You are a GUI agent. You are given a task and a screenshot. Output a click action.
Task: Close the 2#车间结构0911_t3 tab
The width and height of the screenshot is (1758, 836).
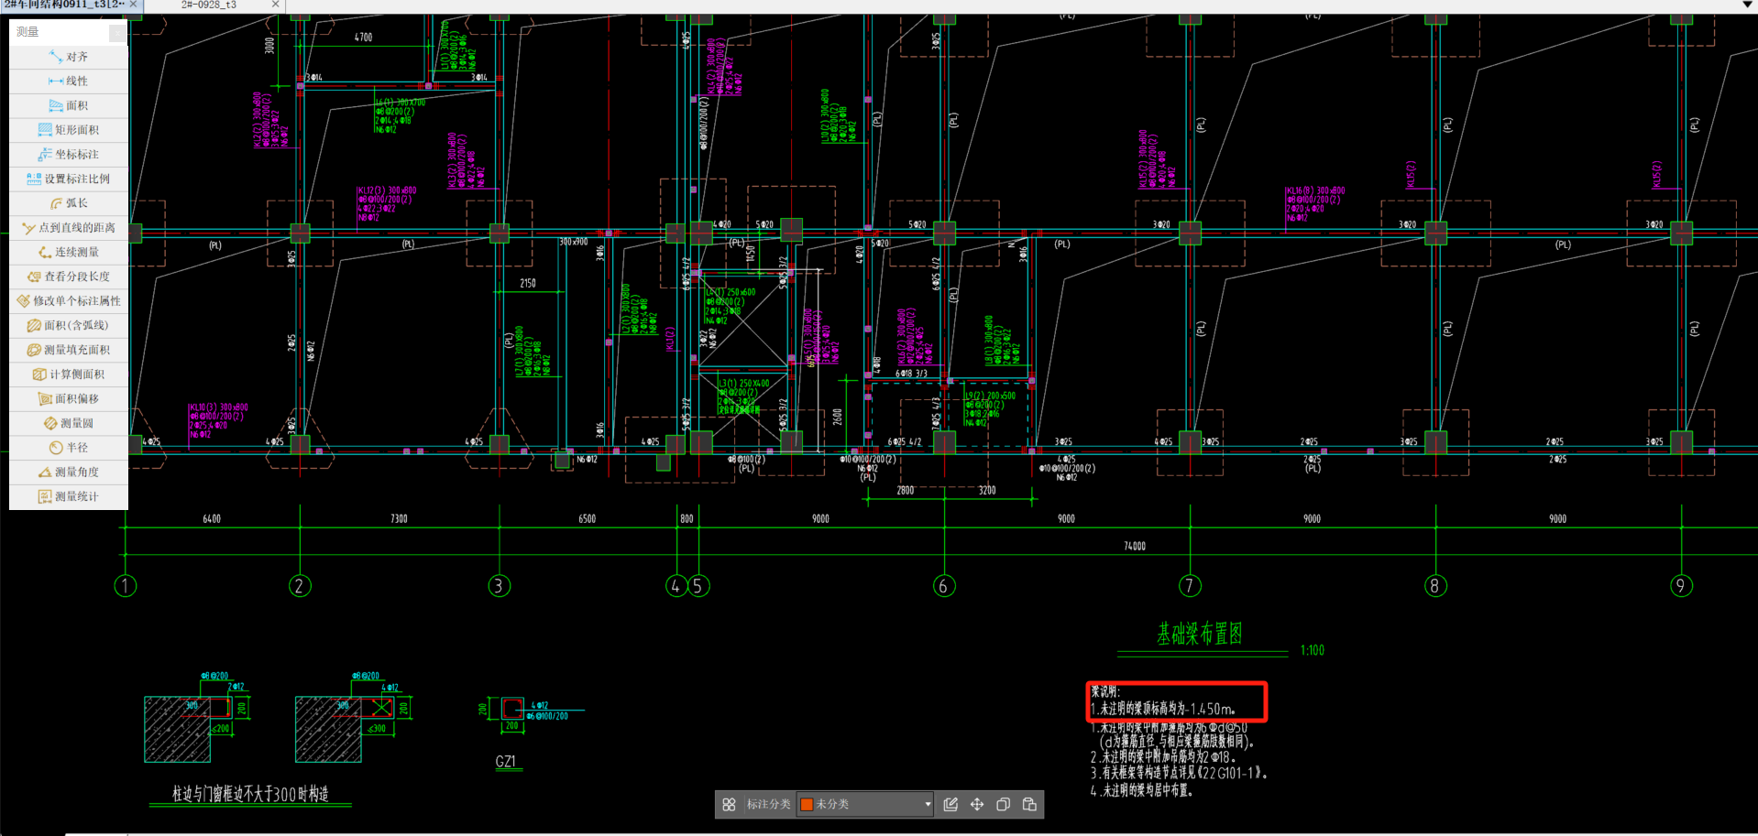[x=133, y=5]
